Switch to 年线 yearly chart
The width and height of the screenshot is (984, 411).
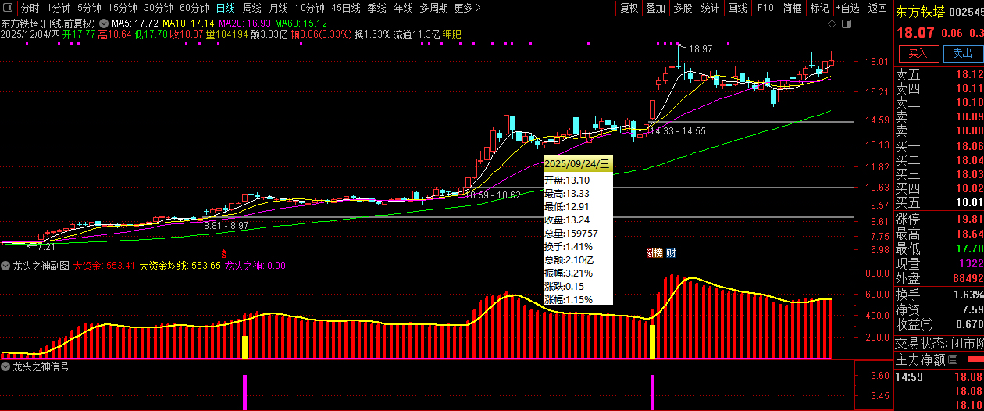click(x=403, y=8)
